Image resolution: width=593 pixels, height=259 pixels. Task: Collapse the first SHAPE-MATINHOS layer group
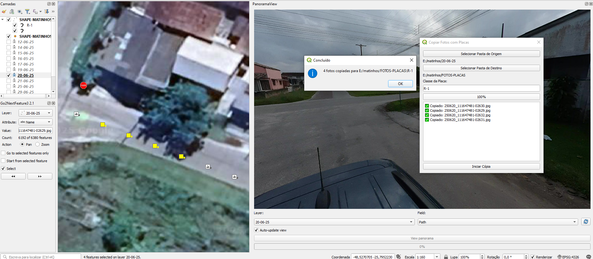click(2, 19)
